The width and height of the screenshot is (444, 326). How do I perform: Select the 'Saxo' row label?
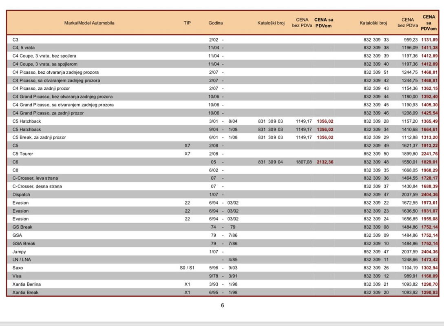18,268
